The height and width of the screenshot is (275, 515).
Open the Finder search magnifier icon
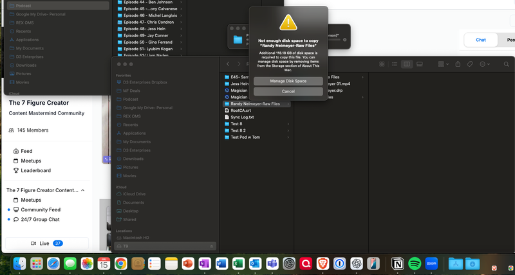[507, 64]
